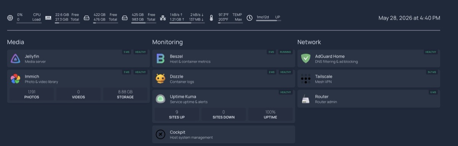Click the memory RAM icon

(48, 18)
